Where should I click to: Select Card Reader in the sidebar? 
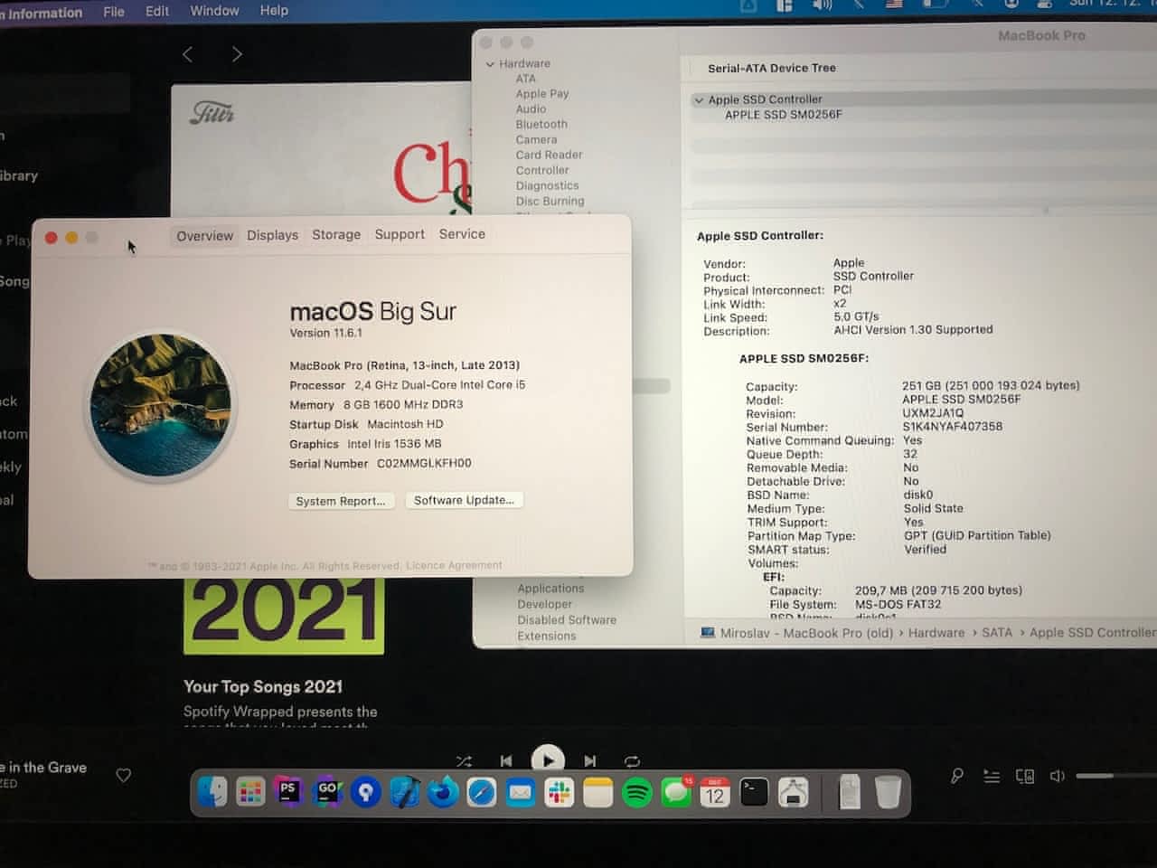tap(549, 156)
